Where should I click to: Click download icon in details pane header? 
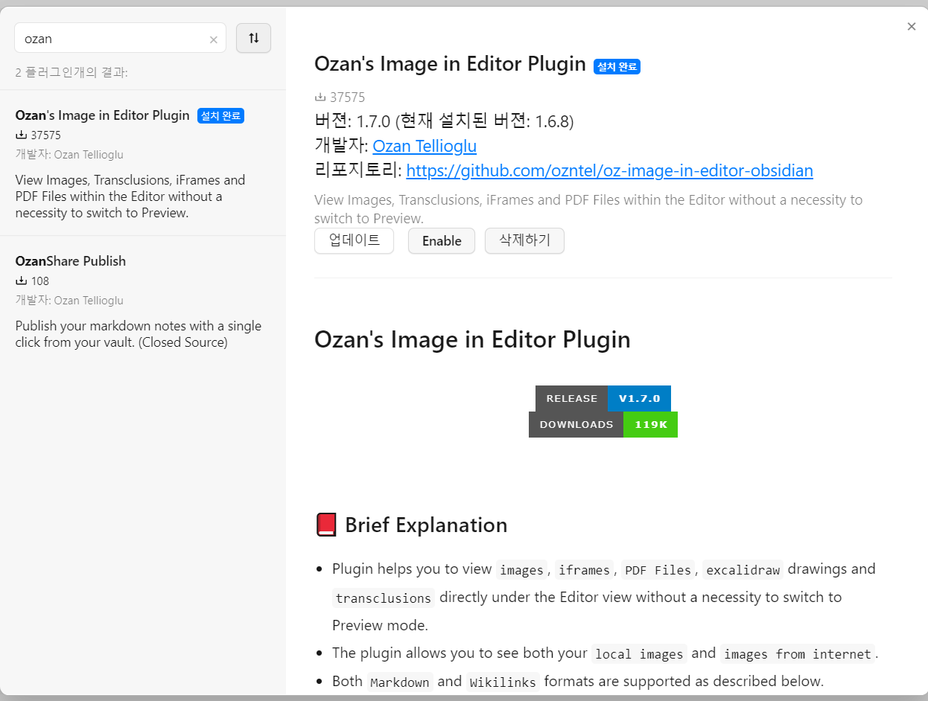[x=320, y=97]
